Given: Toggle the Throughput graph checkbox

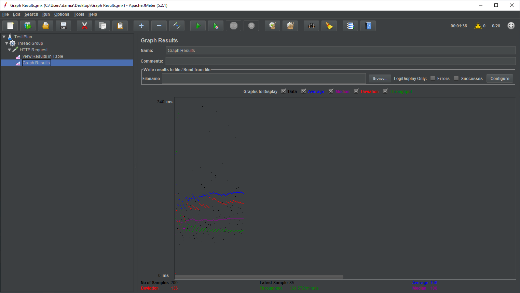Looking at the screenshot, I should (x=385, y=91).
